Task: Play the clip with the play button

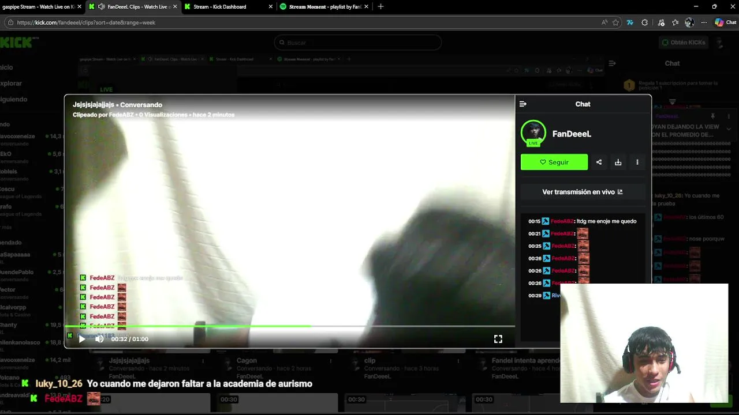Action: tap(81, 339)
